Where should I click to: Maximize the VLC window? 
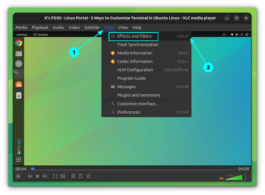(237, 18)
